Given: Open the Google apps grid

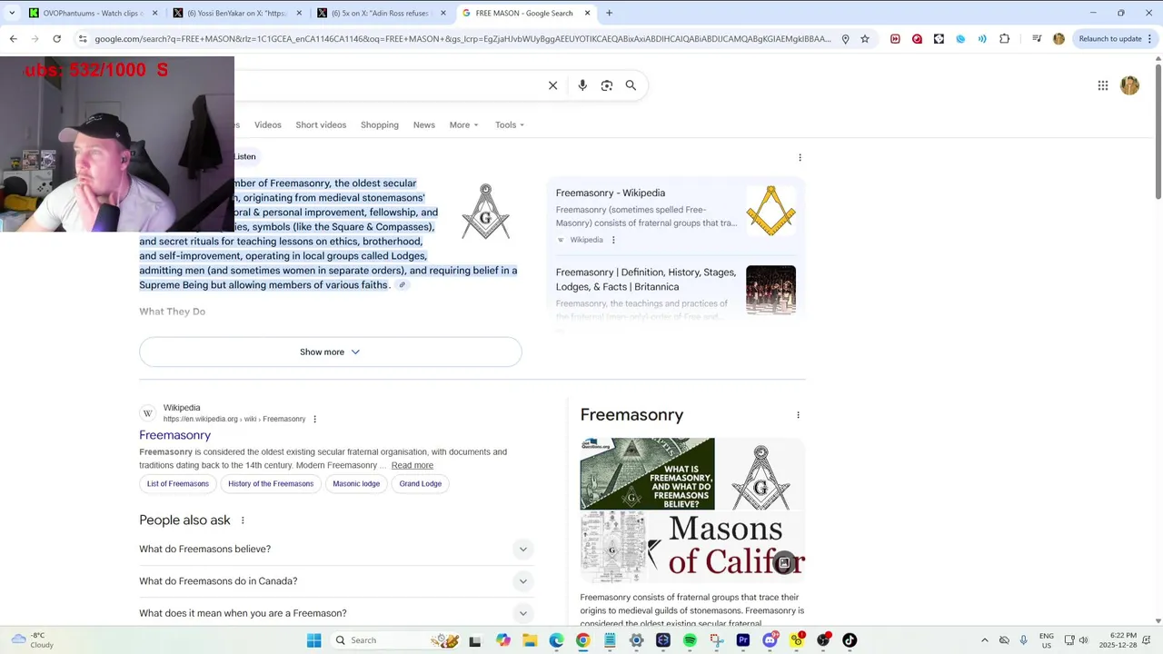Looking at the screenshot, I should point(1103,85).
